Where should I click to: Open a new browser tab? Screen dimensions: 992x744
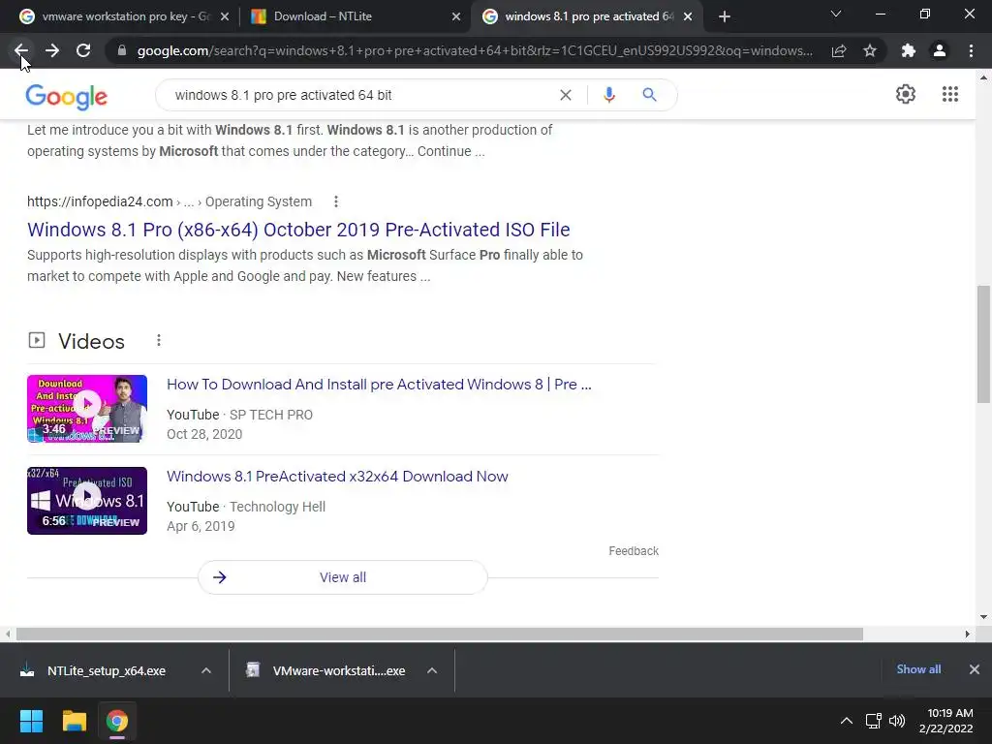tap(725, 16)
